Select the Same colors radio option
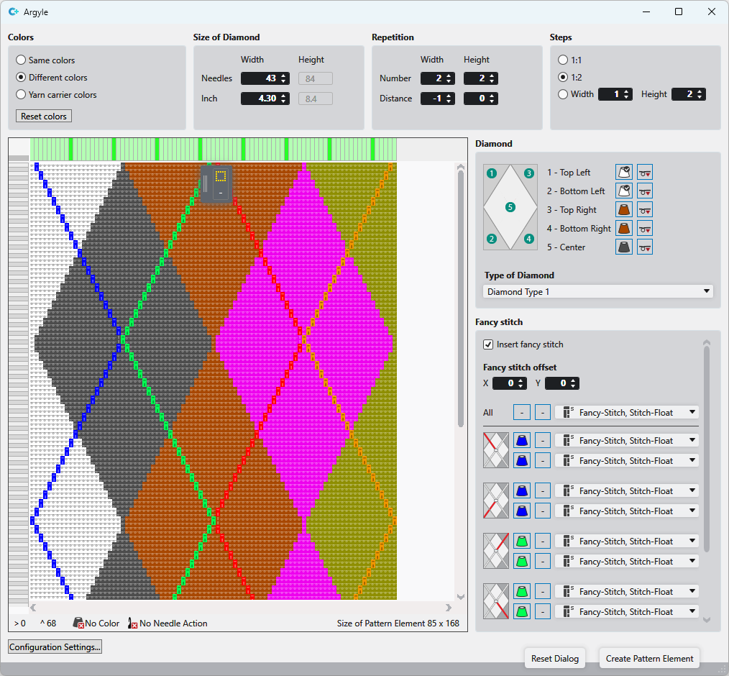729x676 pixels. (22, 60)
